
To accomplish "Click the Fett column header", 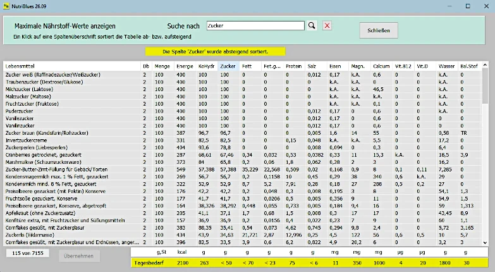I will coord(247,66).
